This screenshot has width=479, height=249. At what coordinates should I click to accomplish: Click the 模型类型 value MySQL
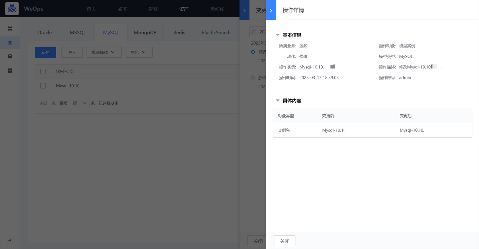[406, 56]
